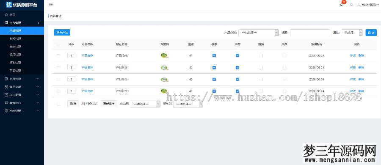Image resolution: width=381 pixels, height=165 pixels.
Task: Click the four-squares common functions icon
Action: [6, 87]
